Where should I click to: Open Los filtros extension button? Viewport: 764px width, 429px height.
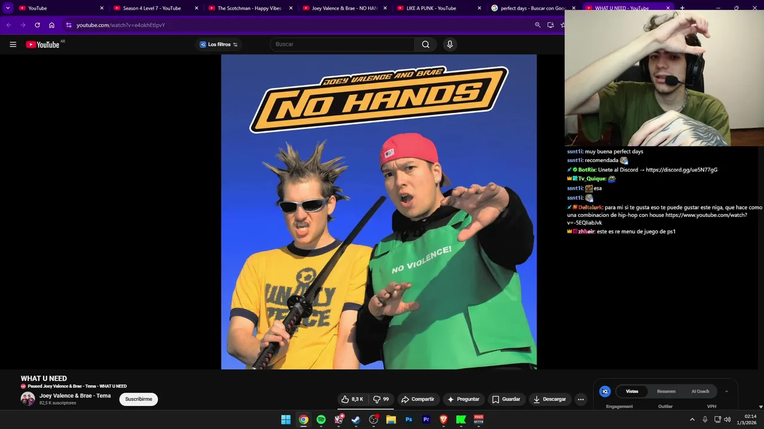[x=218, y=45]
